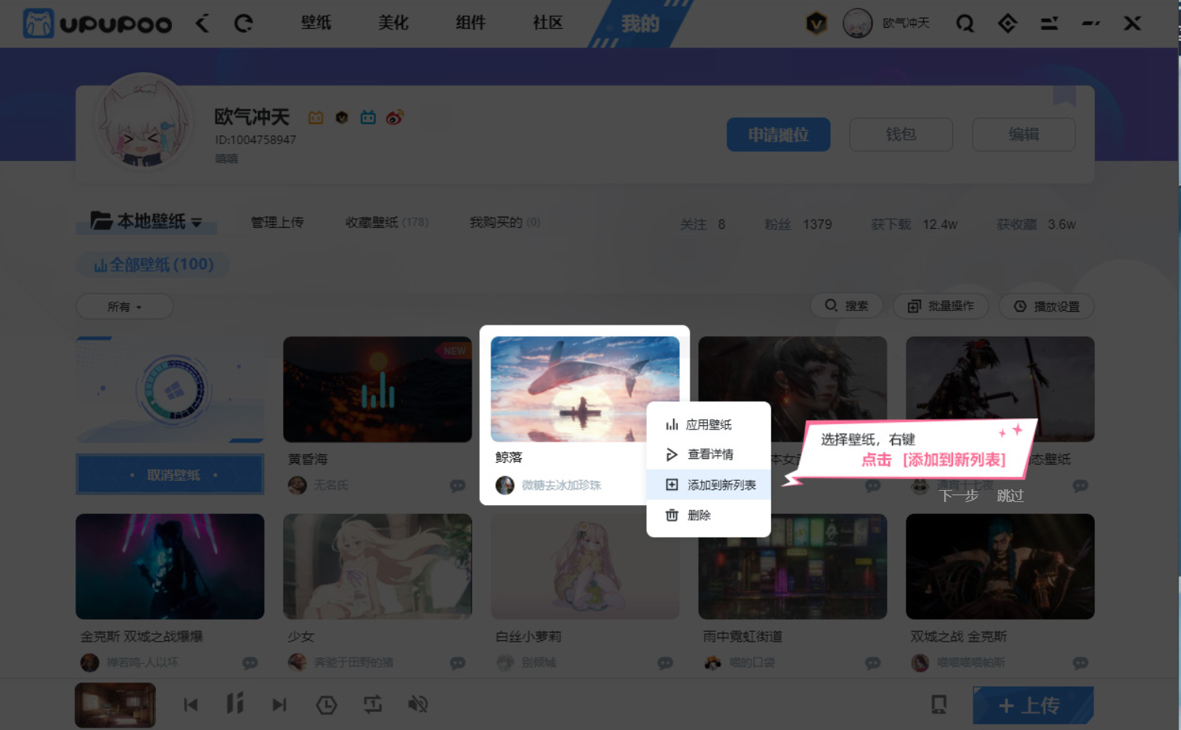1181x730 pixels.
Task: Toggle the loop playback mode icon
Action: click(373, 704)
